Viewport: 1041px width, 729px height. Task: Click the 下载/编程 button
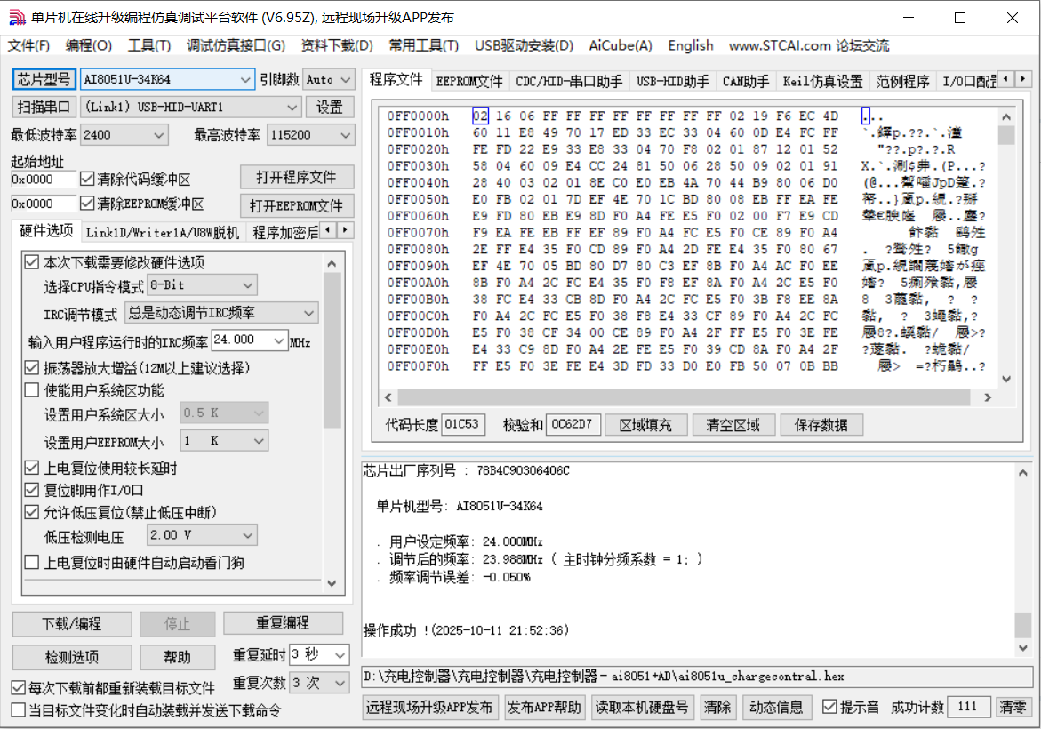pos(72,623)
